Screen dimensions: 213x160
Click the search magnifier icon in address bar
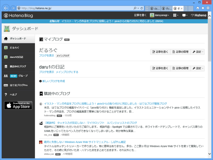[135, 8]
